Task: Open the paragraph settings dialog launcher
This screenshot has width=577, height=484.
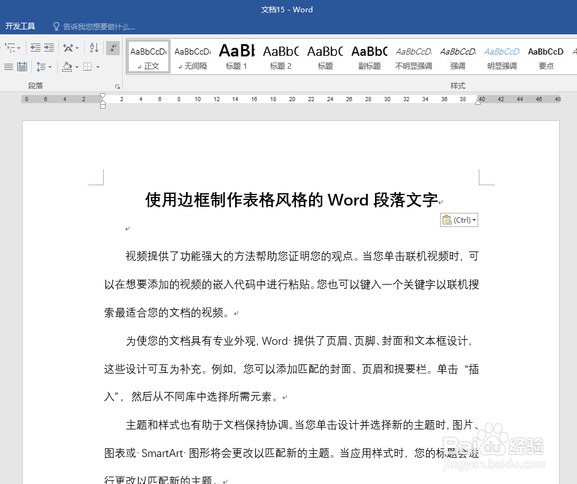Action: (x=117, y=86)
